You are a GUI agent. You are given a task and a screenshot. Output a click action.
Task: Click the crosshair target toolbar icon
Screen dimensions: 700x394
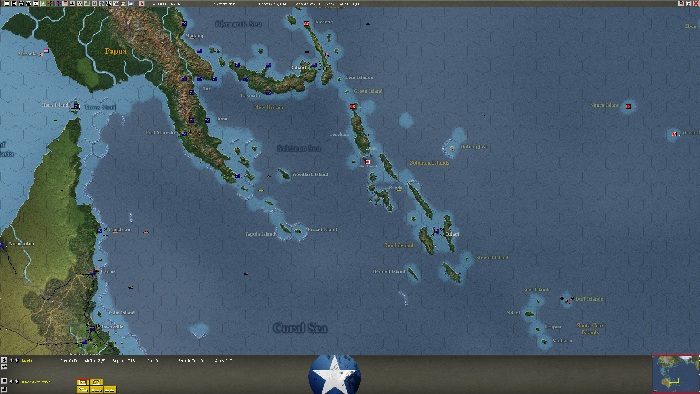(109, 4)
